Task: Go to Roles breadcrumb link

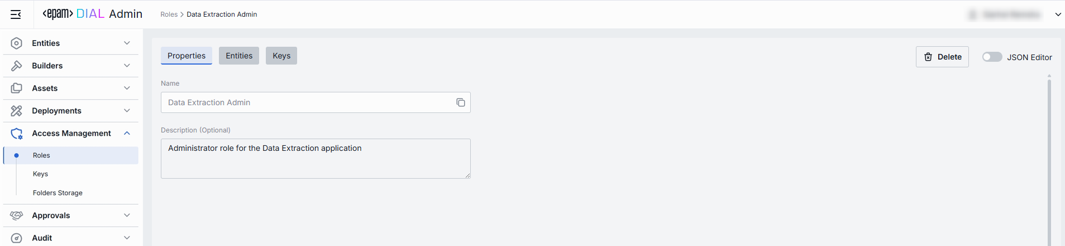Action: (x=169, y=14)
